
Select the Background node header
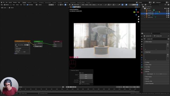(38, 41)
